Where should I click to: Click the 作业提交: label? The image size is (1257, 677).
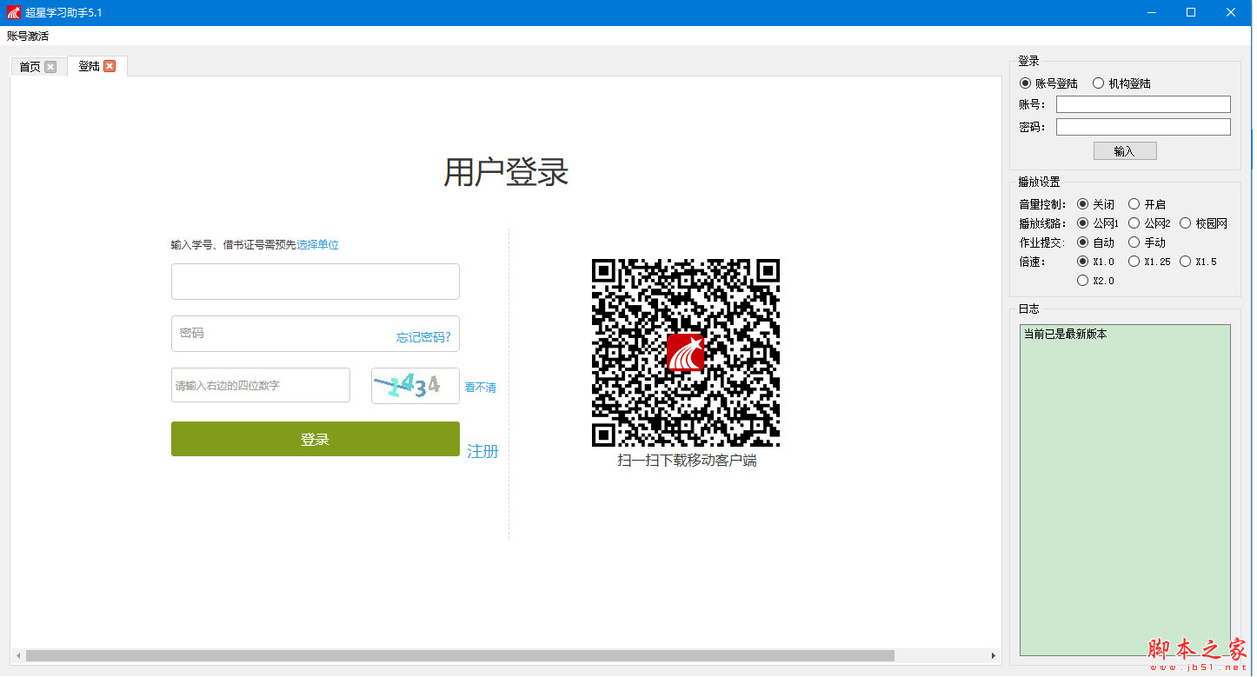tap(1042, 242)
